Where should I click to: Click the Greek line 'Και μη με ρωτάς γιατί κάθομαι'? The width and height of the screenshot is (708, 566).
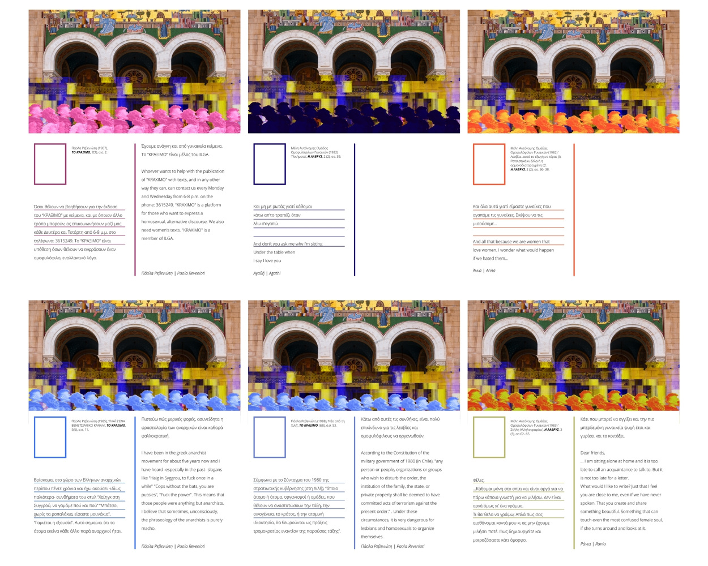coord(283,207)
